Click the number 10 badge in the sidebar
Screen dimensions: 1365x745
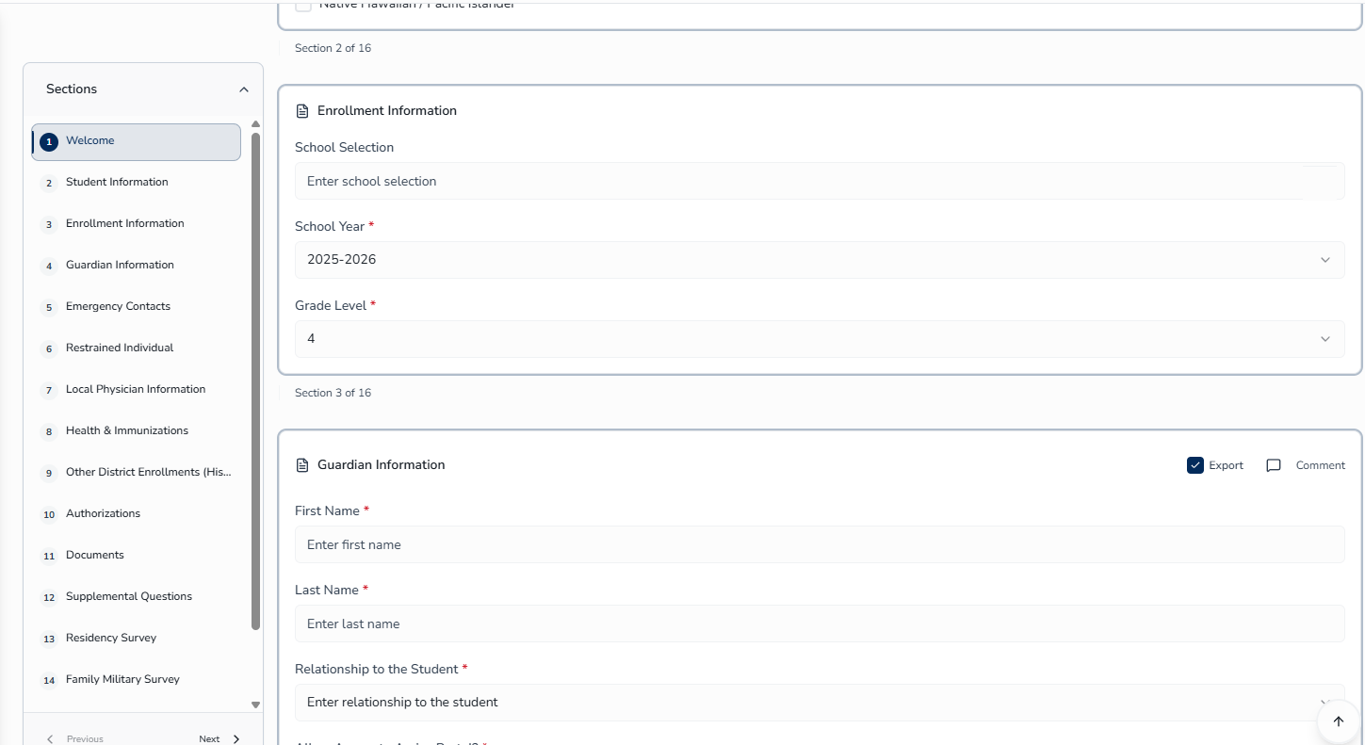tap(49, 515)
